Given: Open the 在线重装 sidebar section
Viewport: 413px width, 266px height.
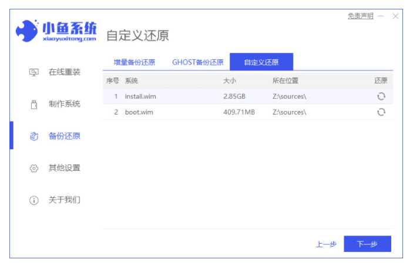Looking at the screenshot, I should (64, 72).
